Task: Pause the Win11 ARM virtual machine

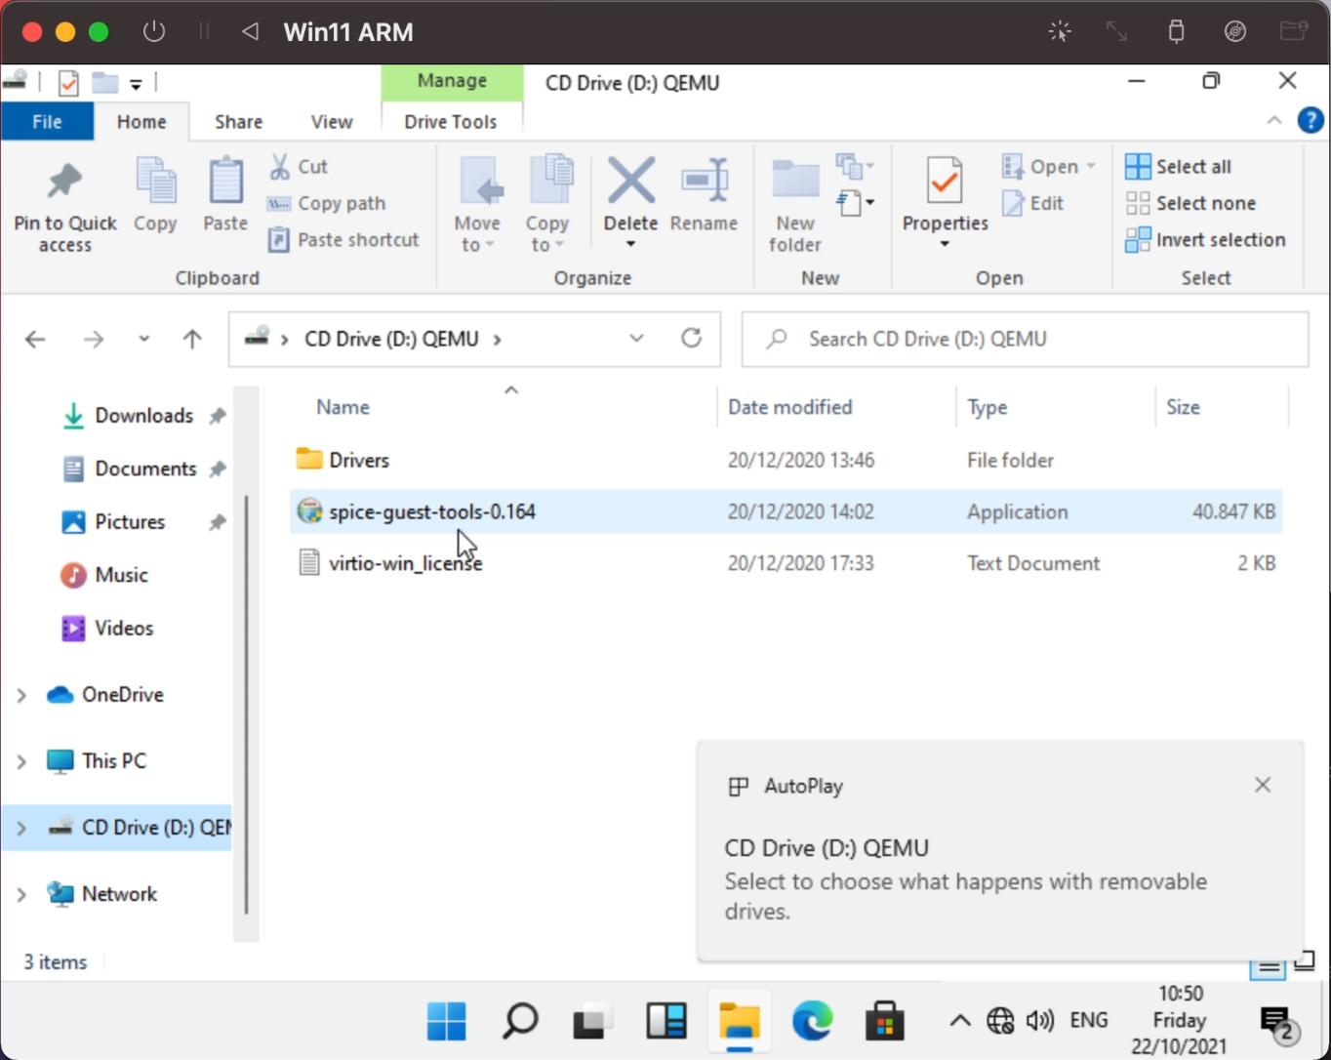Action: (x=204, y=30)
